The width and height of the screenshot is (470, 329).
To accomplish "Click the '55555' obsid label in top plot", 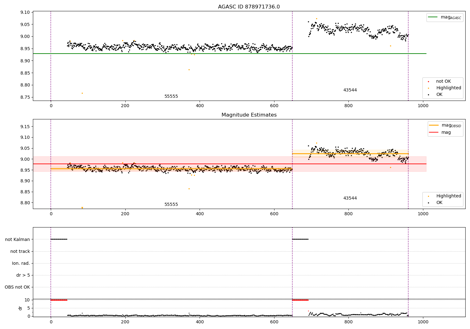I will click(171, 97).
